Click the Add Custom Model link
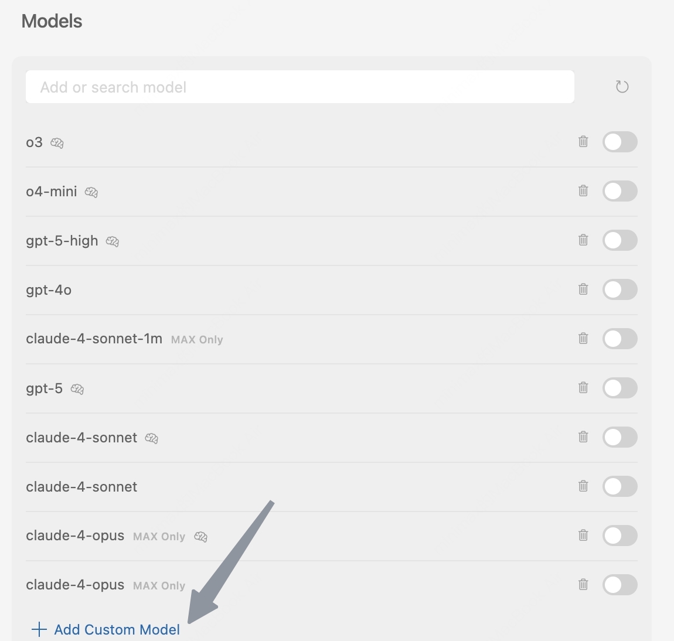 click(117, 630)
